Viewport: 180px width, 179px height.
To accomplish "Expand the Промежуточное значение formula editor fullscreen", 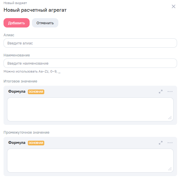I will point(161,143).
